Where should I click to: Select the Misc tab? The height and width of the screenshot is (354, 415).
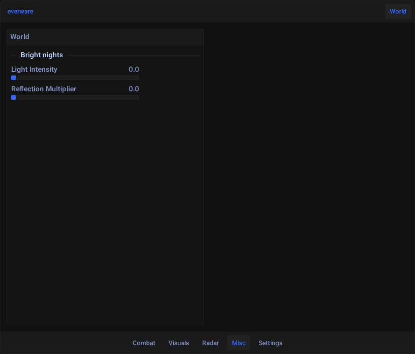coord(239,343)
